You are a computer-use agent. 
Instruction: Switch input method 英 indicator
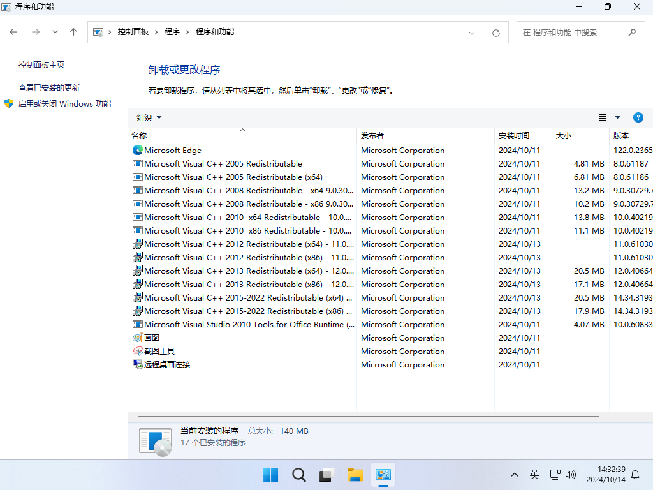click(x=535, y=475)
